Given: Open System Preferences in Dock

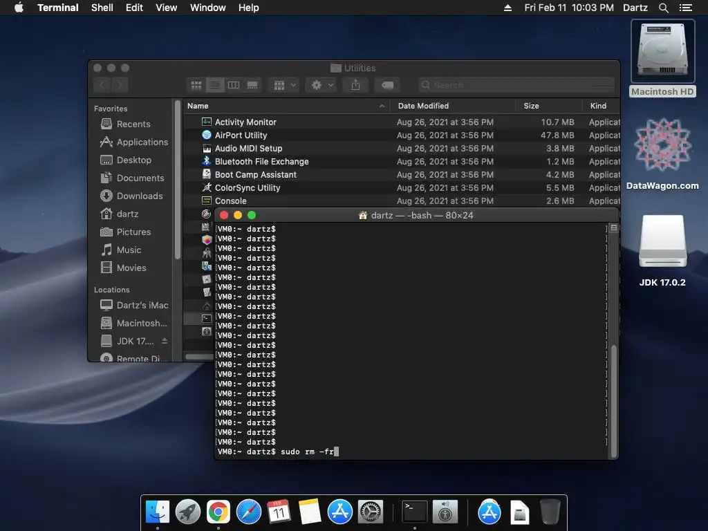Looking at the screenshot, I should (371, 512).
